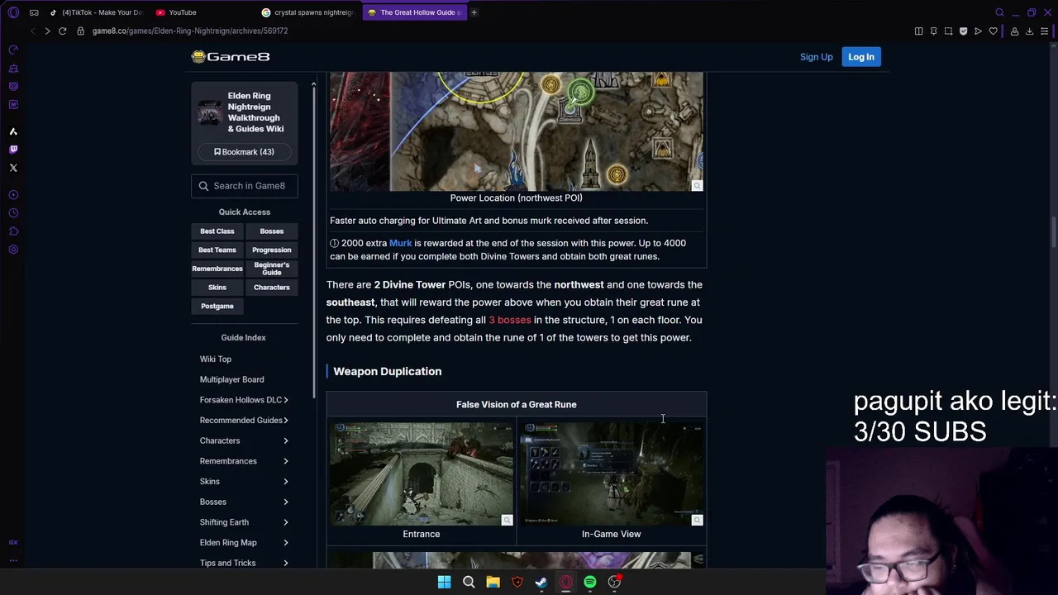Open the Opera GX main menu

tap(13, 12)
